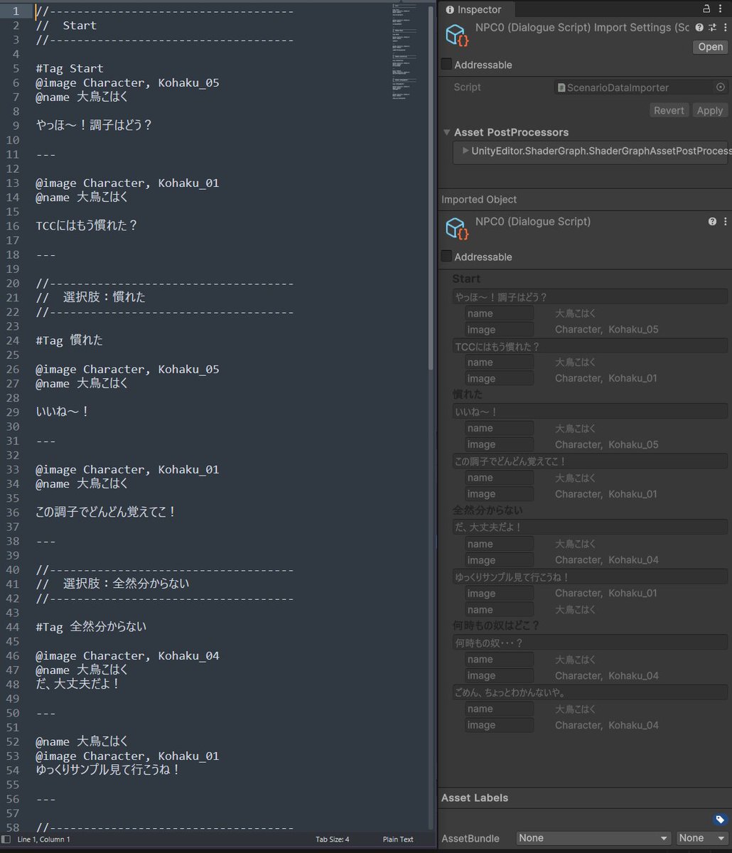
Task: Click the 'この調子でどんどん覚えてこ！' dialogue field
Action: pyautogui.click(x=590, y=461)
